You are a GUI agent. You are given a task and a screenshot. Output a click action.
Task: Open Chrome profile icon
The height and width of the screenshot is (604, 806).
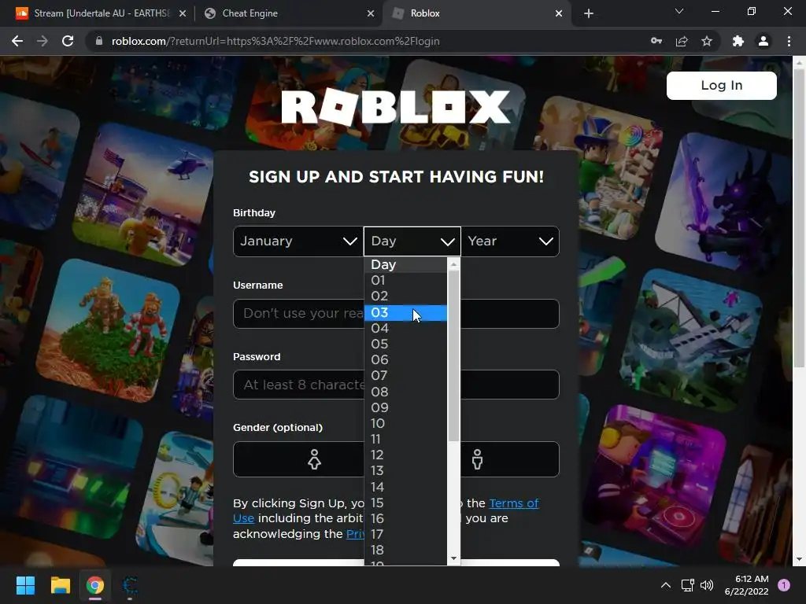(x=763, y=41)
